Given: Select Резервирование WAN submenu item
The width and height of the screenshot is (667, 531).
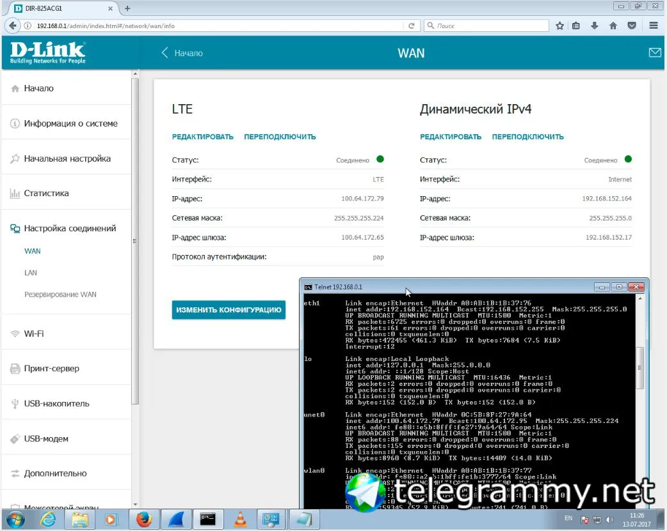Looking at the screenshot, I should [60, 295].
